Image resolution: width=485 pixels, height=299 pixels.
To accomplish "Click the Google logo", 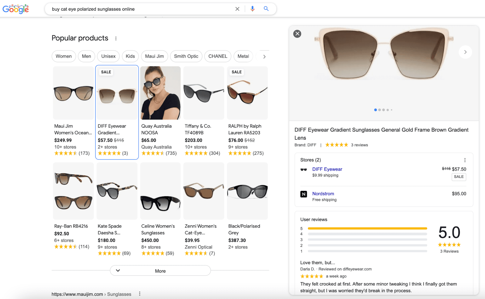I will (x=16, y=9).
